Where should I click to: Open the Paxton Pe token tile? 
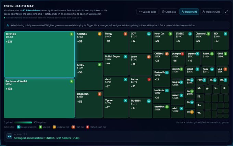161,78
